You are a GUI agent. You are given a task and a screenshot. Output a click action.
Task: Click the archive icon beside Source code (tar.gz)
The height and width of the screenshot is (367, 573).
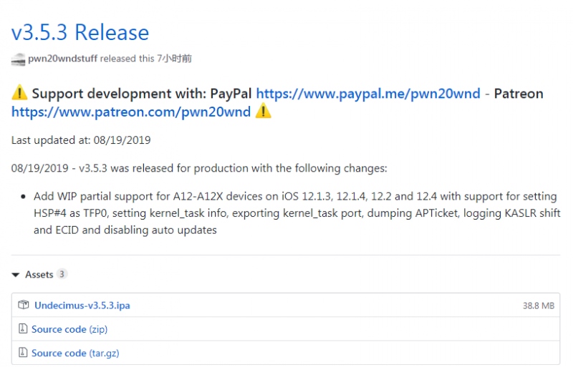click(x=23, y=353)
